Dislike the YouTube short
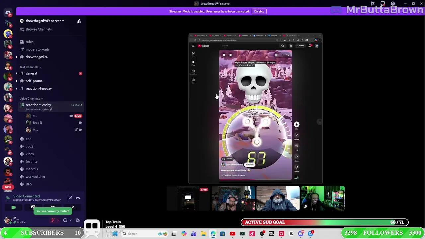 (297, 135)
